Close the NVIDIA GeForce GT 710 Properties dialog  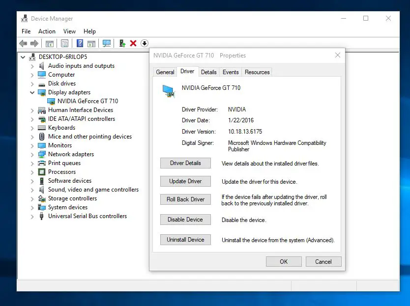[x=338, y=55]
